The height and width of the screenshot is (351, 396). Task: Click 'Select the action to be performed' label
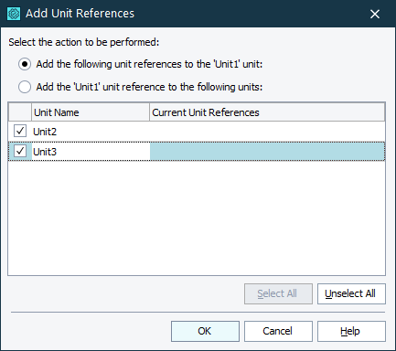point(84,42)
